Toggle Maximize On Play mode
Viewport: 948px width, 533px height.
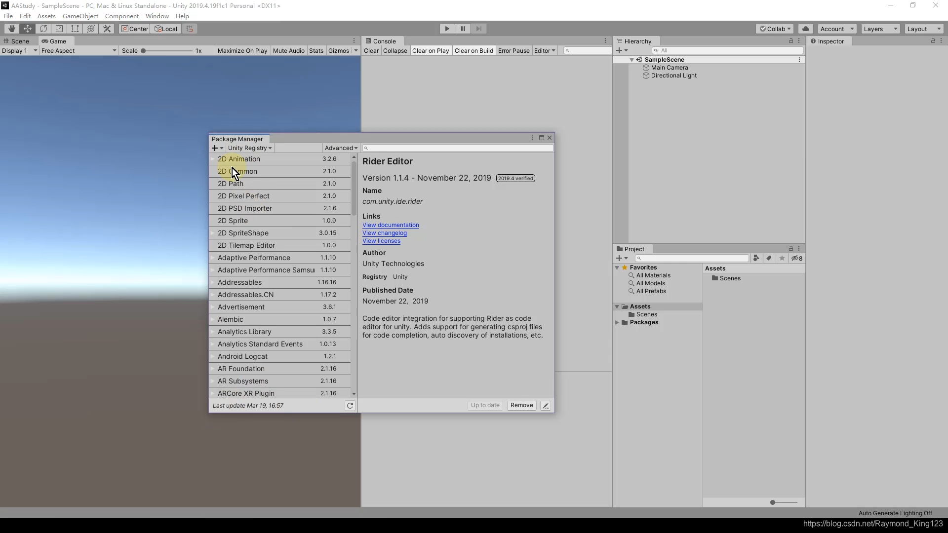241,50
